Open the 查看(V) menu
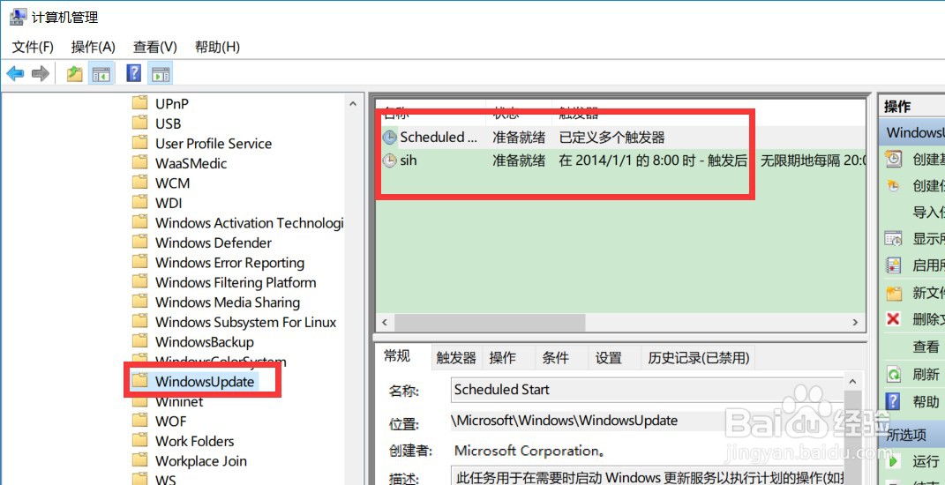Image resolution: width=945 pixels, height=485 pixels. point(155,47)
